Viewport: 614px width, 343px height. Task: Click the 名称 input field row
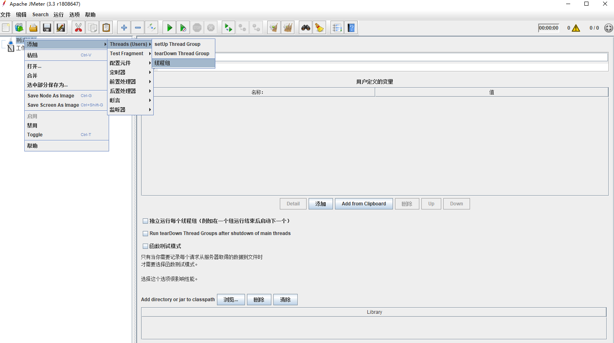pos(258,92)
